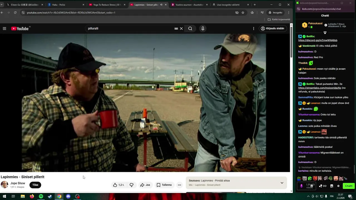This screenshot has height=200, width=356.
Task: Open Kaikki kirjanmerkit bookmarks folder
Action: [x=279, y=19]
